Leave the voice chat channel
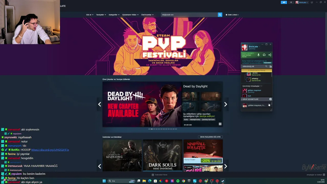The width and height of the screenshot is (327, 184). (270, 55)
